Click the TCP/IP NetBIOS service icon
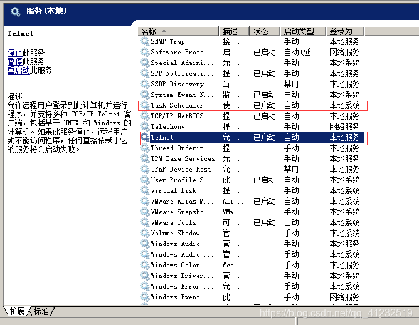419x325 pixels. pos(144,116)
